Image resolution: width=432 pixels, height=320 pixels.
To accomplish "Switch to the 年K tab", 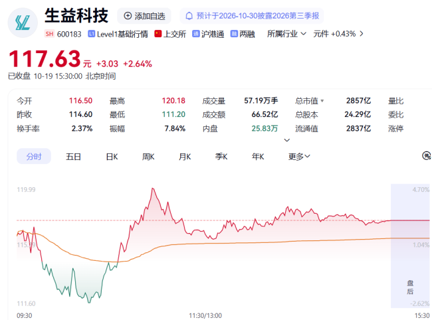I will (258, 157).
